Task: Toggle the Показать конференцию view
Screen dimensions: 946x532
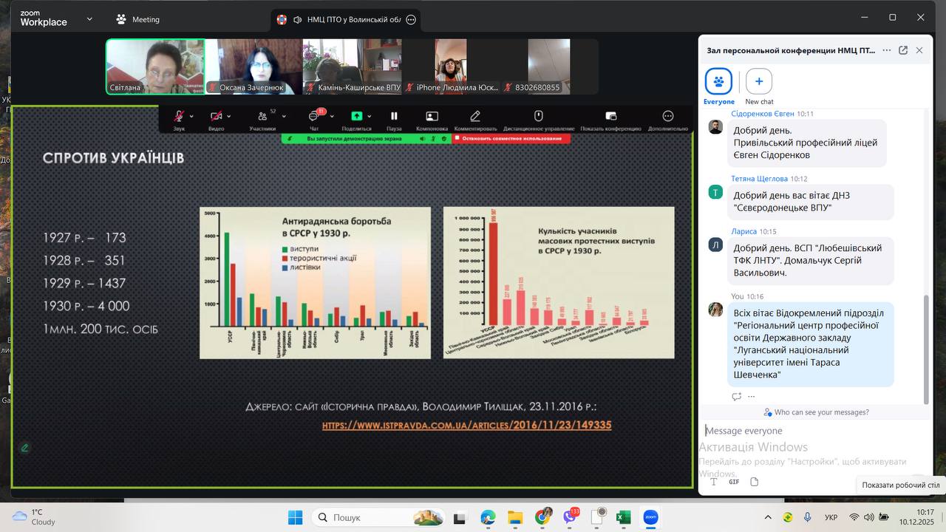Action: [x=610, y=117]
